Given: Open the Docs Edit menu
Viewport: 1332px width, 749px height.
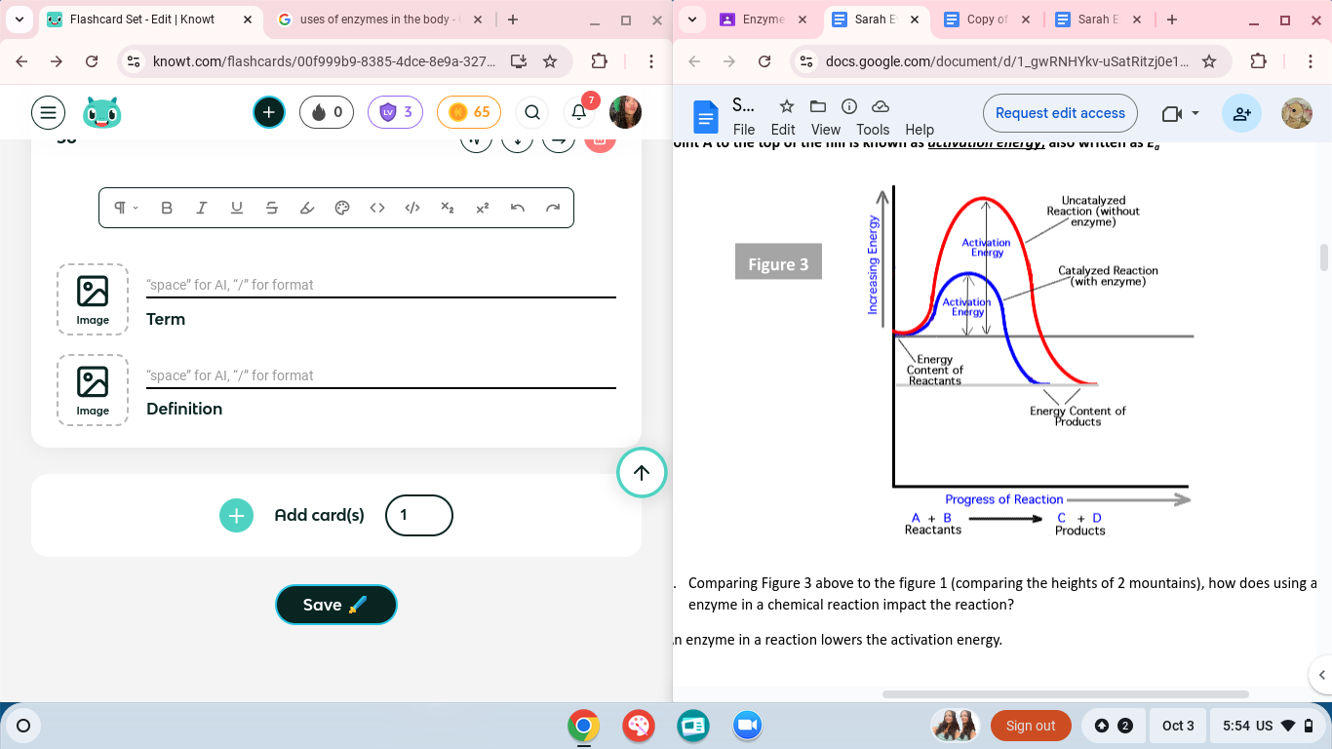Looking at the screenshot, I should [783, 130].
